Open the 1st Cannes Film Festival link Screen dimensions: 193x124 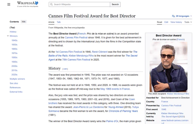point(69,52)
